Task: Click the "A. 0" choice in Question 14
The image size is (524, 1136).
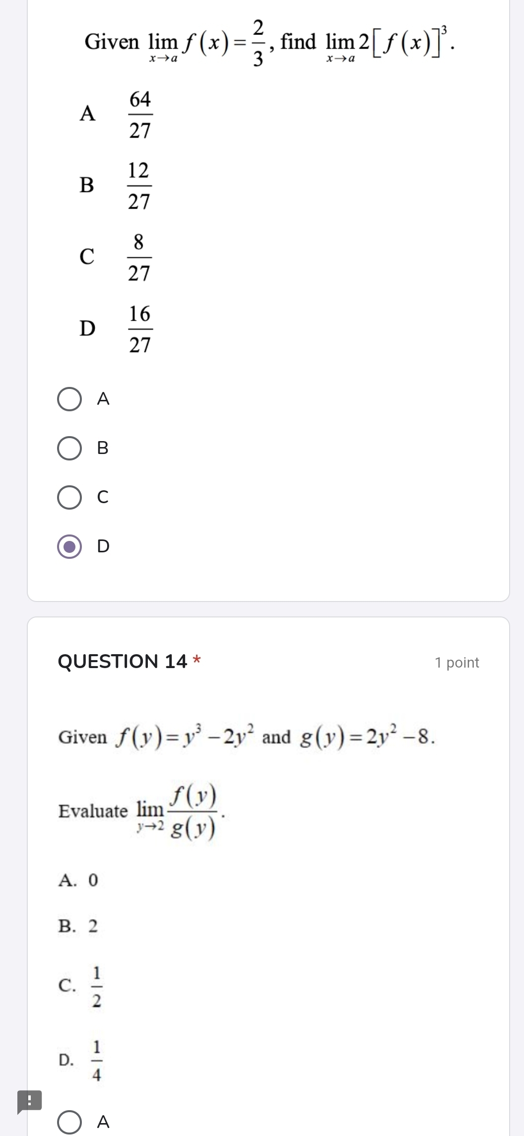Action: tap(78, 880)
